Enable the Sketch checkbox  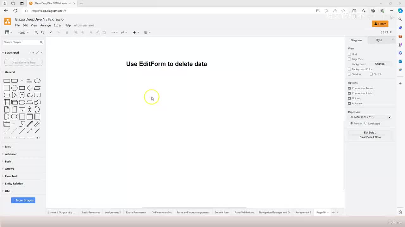371,74
